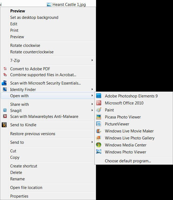This screenshot has width=173, height=200.
Task: Expand the 7-Zip submenu arrow
Action: (92, 60)
